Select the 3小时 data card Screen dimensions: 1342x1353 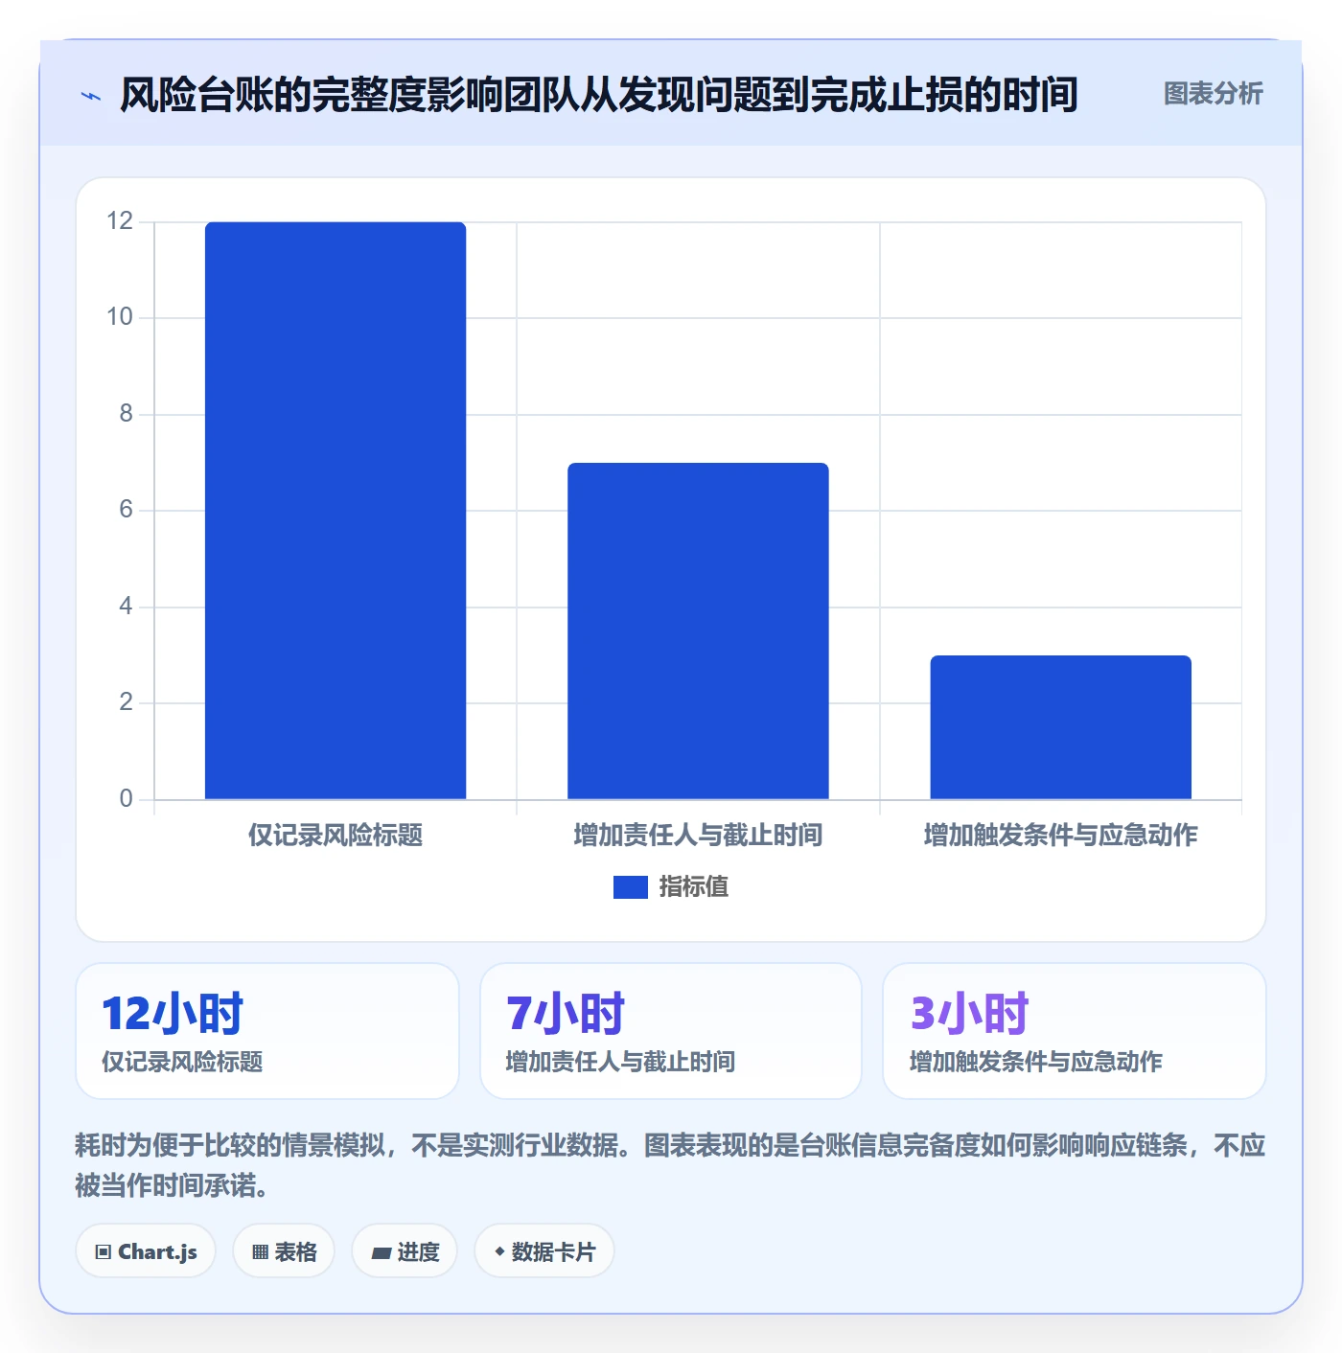tap(1075, 1031)
